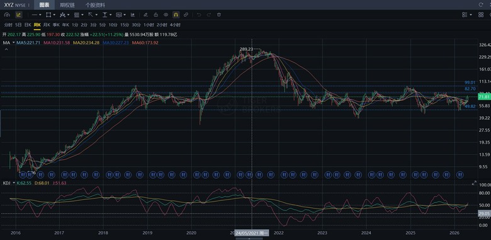Image resolution: width=491 pixels, height=240 pixels.
Task: Click the MA10:231.58 label
Action: click(57, 42)
